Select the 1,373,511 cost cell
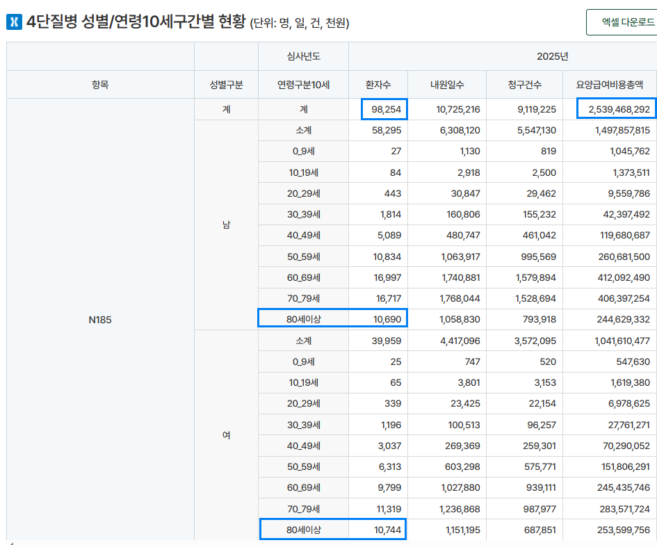 tap(610, 172)
